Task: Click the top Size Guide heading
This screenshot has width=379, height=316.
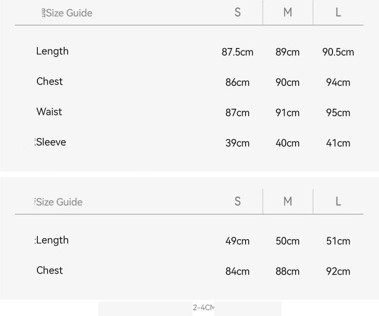Action: 67,13
